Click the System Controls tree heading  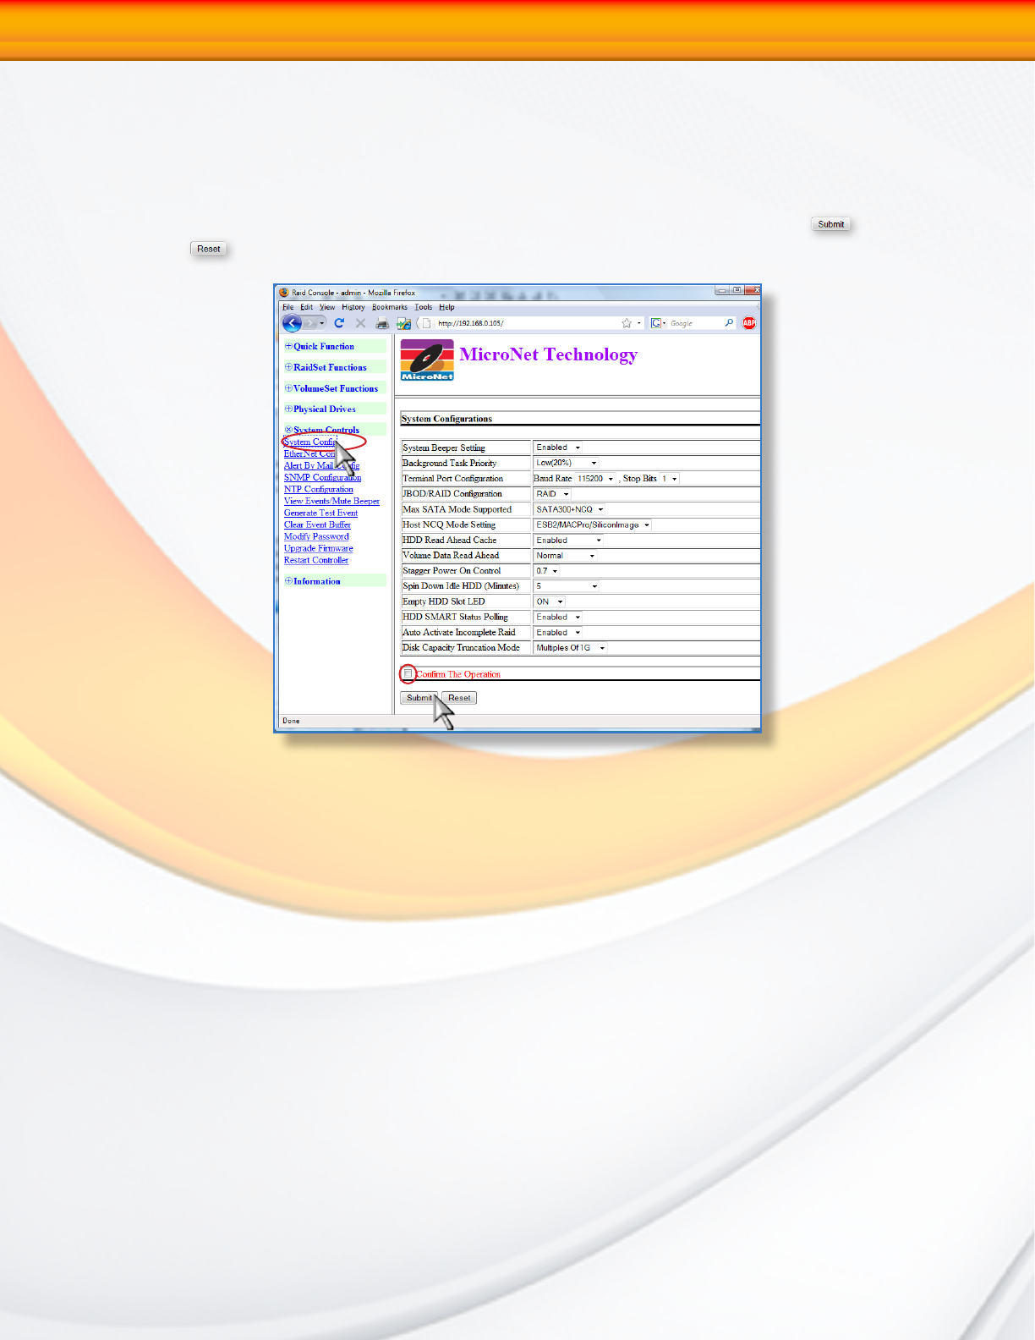[x=326, y=430]
